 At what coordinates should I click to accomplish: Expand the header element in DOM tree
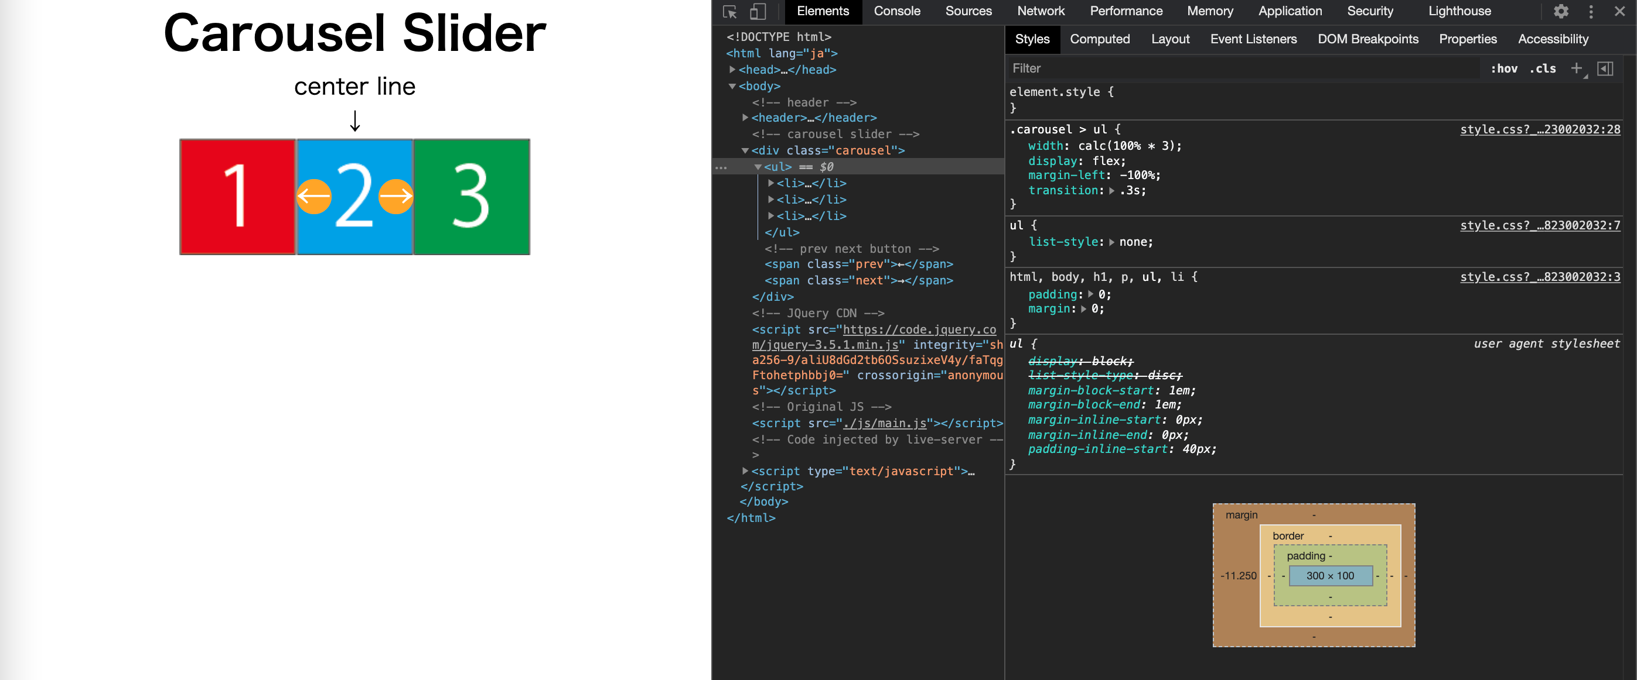tap(745, 118)
